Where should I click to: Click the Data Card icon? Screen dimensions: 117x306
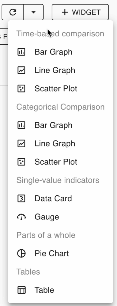point(21,198)
